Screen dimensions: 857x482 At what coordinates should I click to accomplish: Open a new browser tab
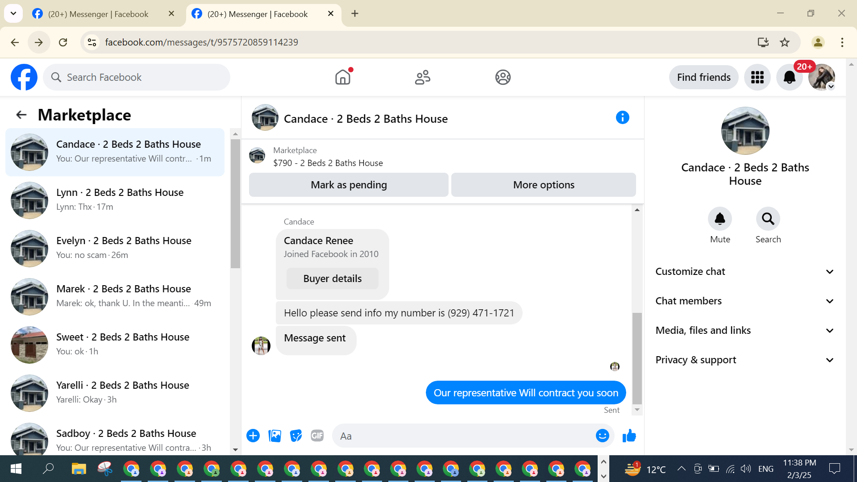[x=355, y=14]
